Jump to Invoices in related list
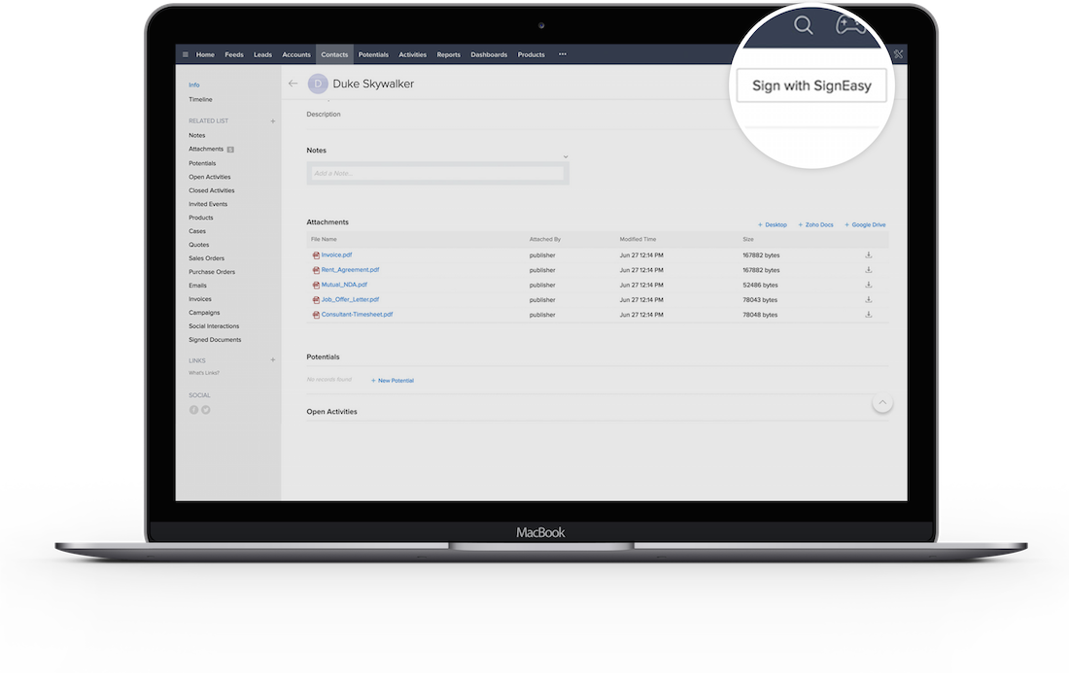The height and width of the screenshot is (678, 1069). pyautogui.click(x=200, y=300)
